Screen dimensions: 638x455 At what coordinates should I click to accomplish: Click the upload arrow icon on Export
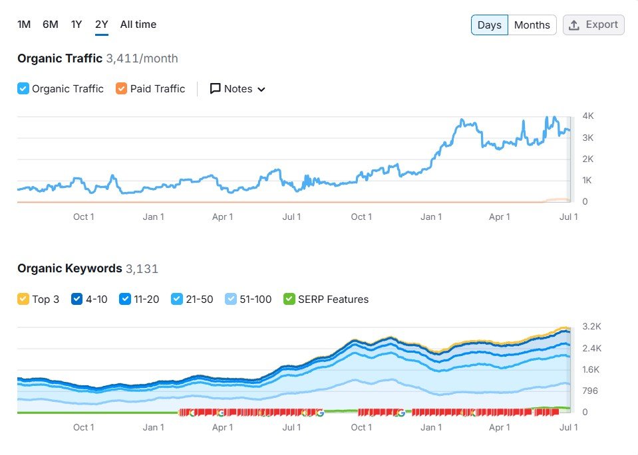point(574,25)
